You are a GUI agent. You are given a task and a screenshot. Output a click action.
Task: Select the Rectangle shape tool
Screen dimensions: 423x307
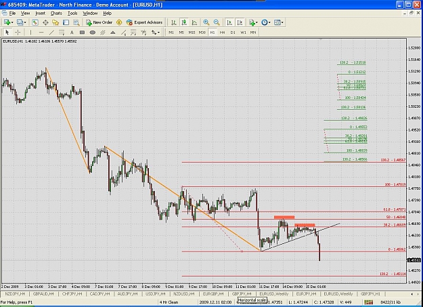pyautogui.click(x=82, y=33)
